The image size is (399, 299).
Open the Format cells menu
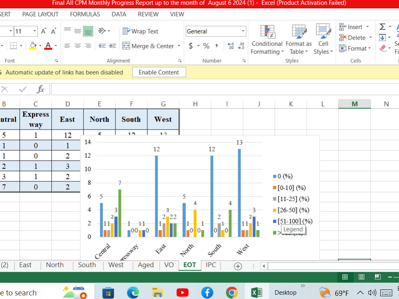355,48
